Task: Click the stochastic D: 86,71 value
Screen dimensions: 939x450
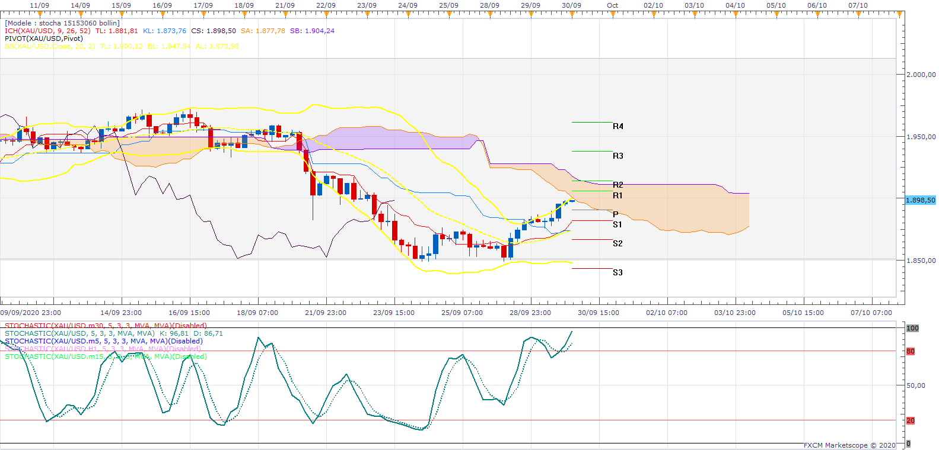Action: (x=208, y=333)
